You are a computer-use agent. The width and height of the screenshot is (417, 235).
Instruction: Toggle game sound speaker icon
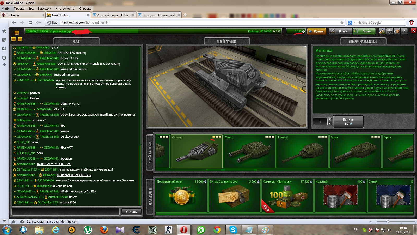click(x=397, y=31)
